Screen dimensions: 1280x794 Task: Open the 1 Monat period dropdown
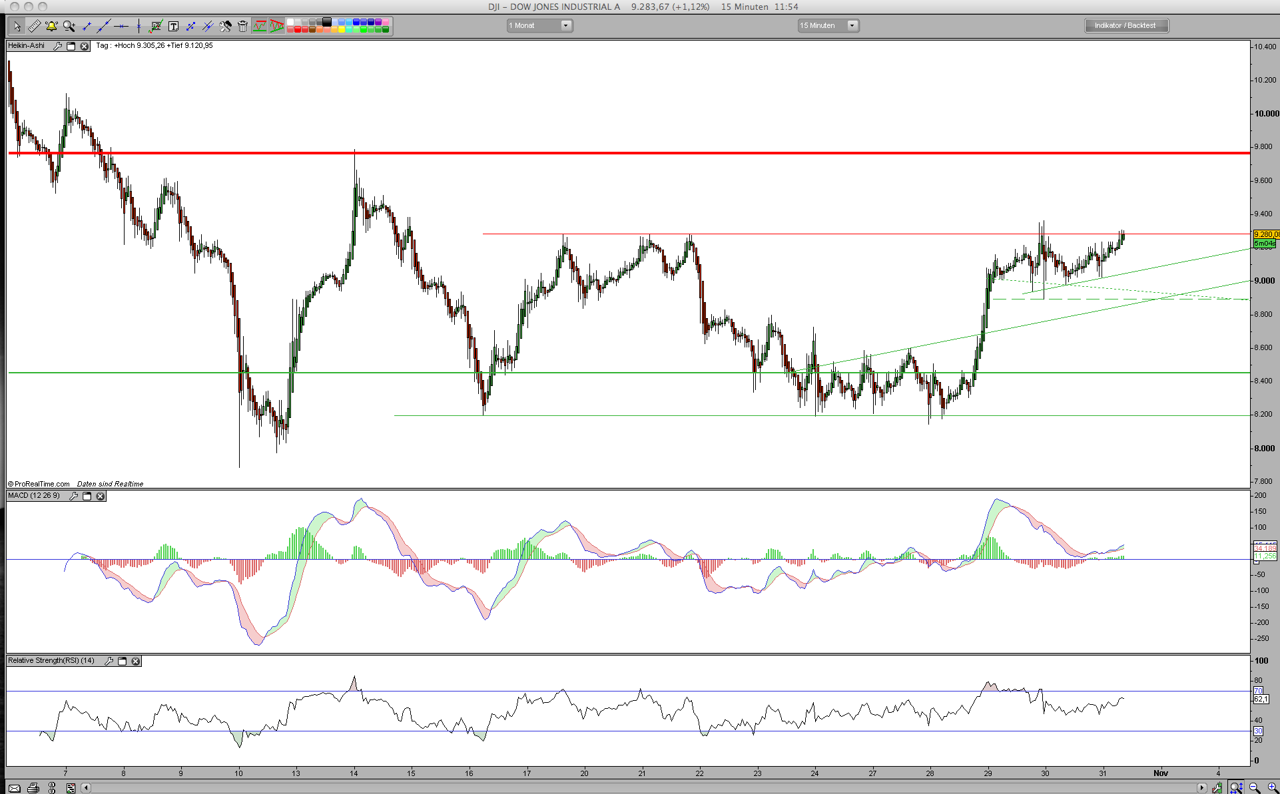pos(539,26)
